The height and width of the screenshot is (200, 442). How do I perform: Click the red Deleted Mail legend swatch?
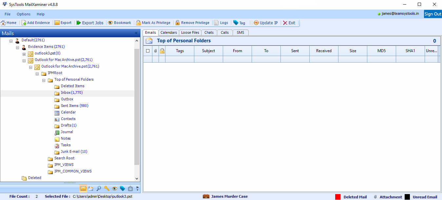coord(338,197)
